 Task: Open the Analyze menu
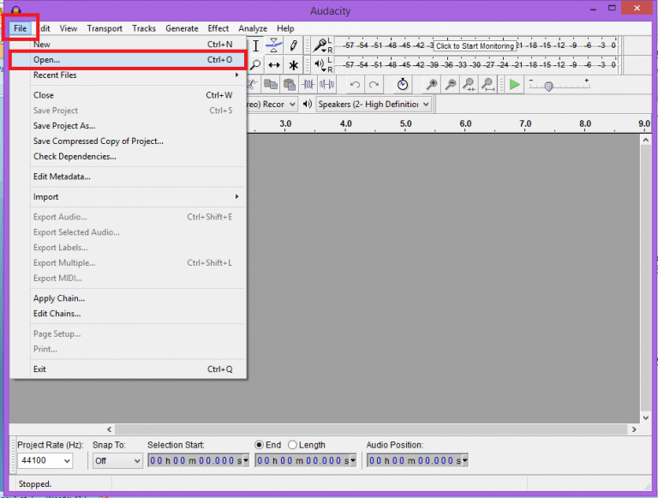click(253, 28)
